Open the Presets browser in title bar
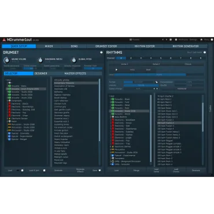Screen dimensions: 214x214 pos(134,39)
